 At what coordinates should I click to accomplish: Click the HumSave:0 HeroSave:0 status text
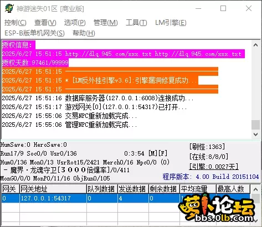click(x=34, y=145)
